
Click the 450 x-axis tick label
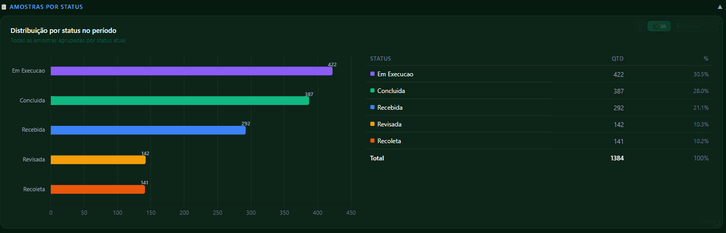coord(351,213)
